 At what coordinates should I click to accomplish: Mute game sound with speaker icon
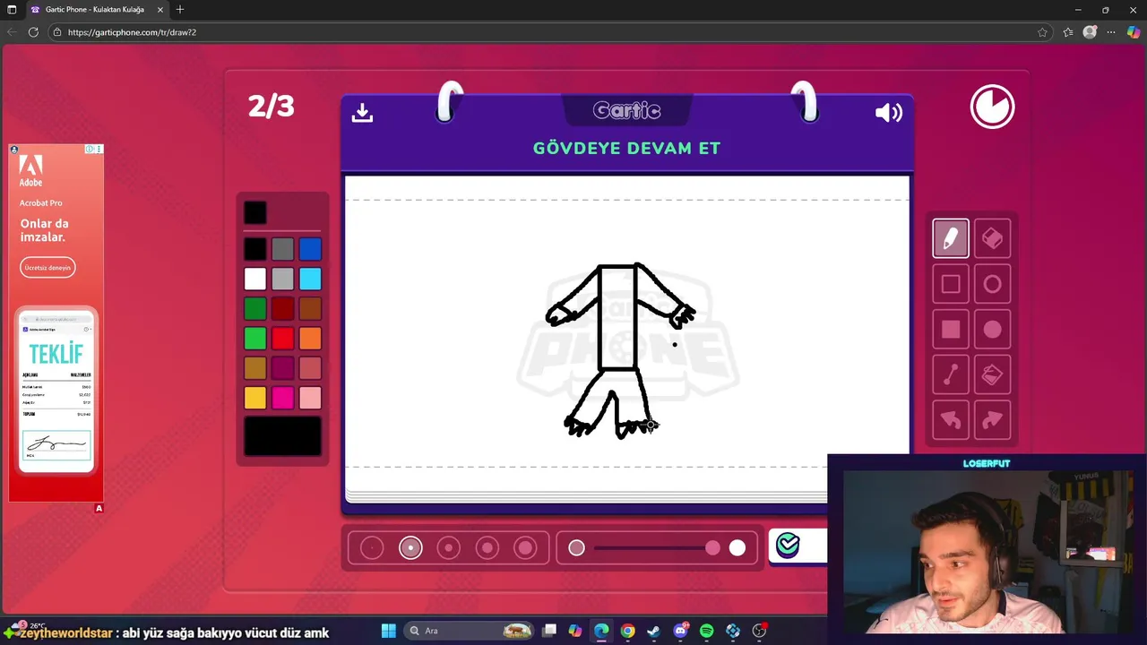(x=889, y=112)
